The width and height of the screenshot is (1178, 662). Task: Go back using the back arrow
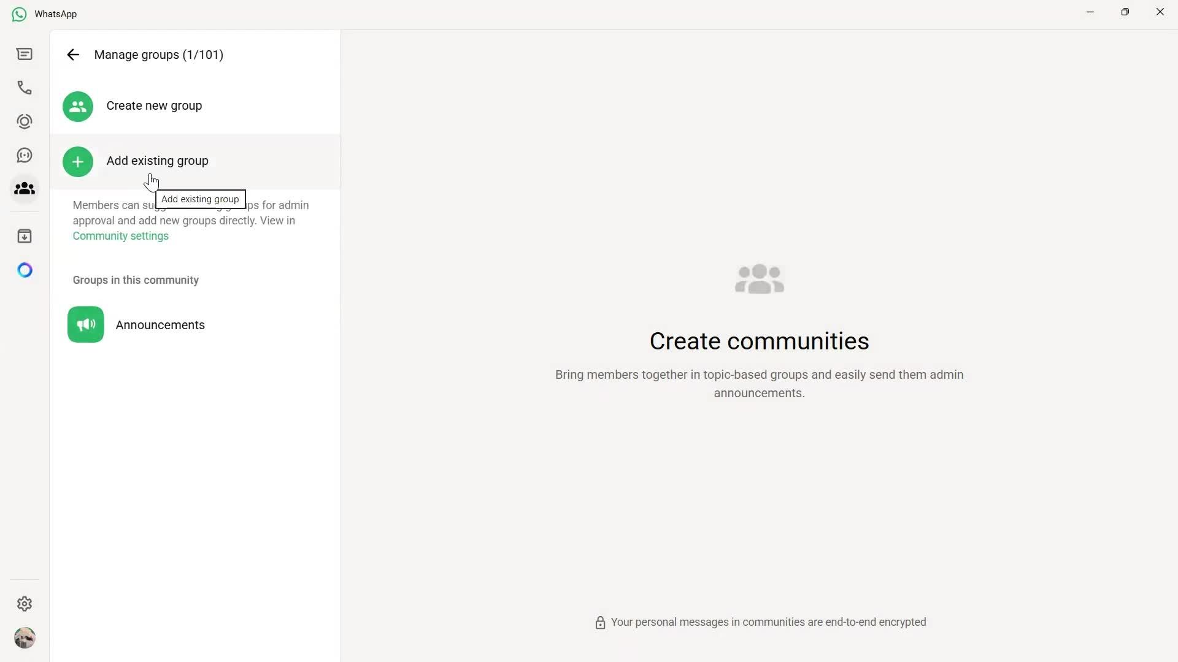point(73,55)
